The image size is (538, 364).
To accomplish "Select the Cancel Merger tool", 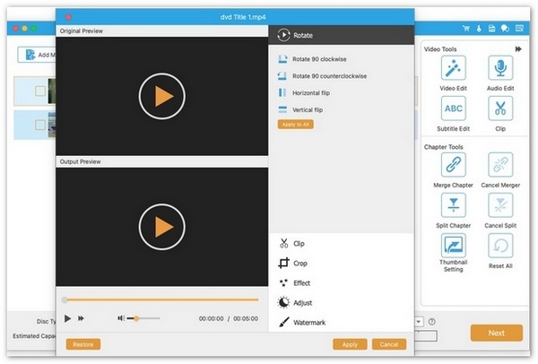I will tap(500, 165).
